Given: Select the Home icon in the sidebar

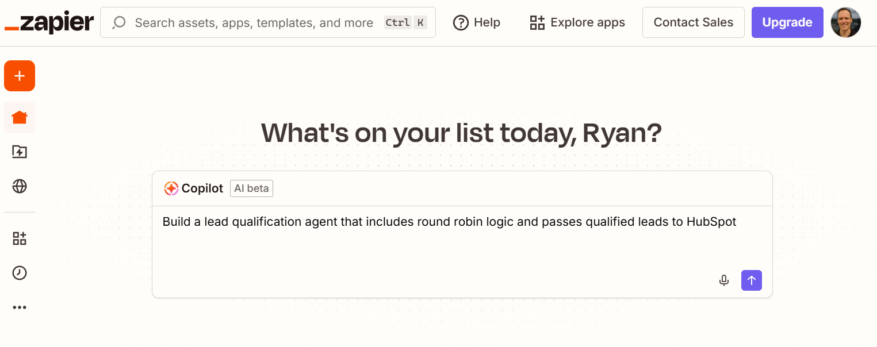Looking at the screenshot, I should click(x=19, y=117).
